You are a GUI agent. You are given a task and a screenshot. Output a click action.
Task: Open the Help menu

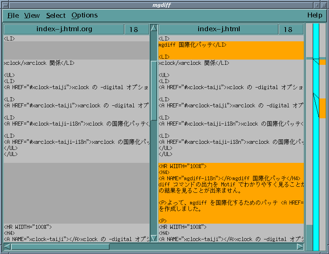[x=314, y=15]
